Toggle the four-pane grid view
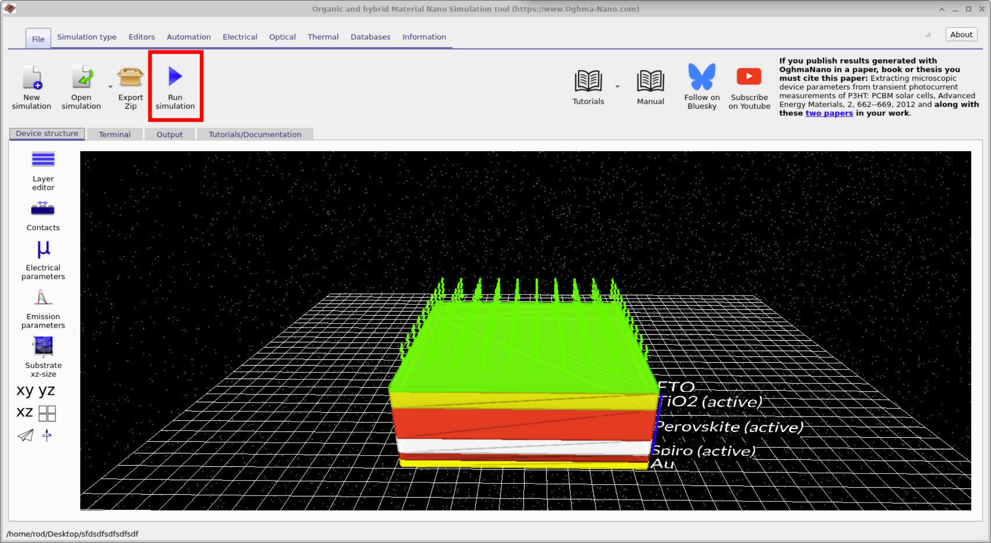991x543 pixels. [47, 413]
